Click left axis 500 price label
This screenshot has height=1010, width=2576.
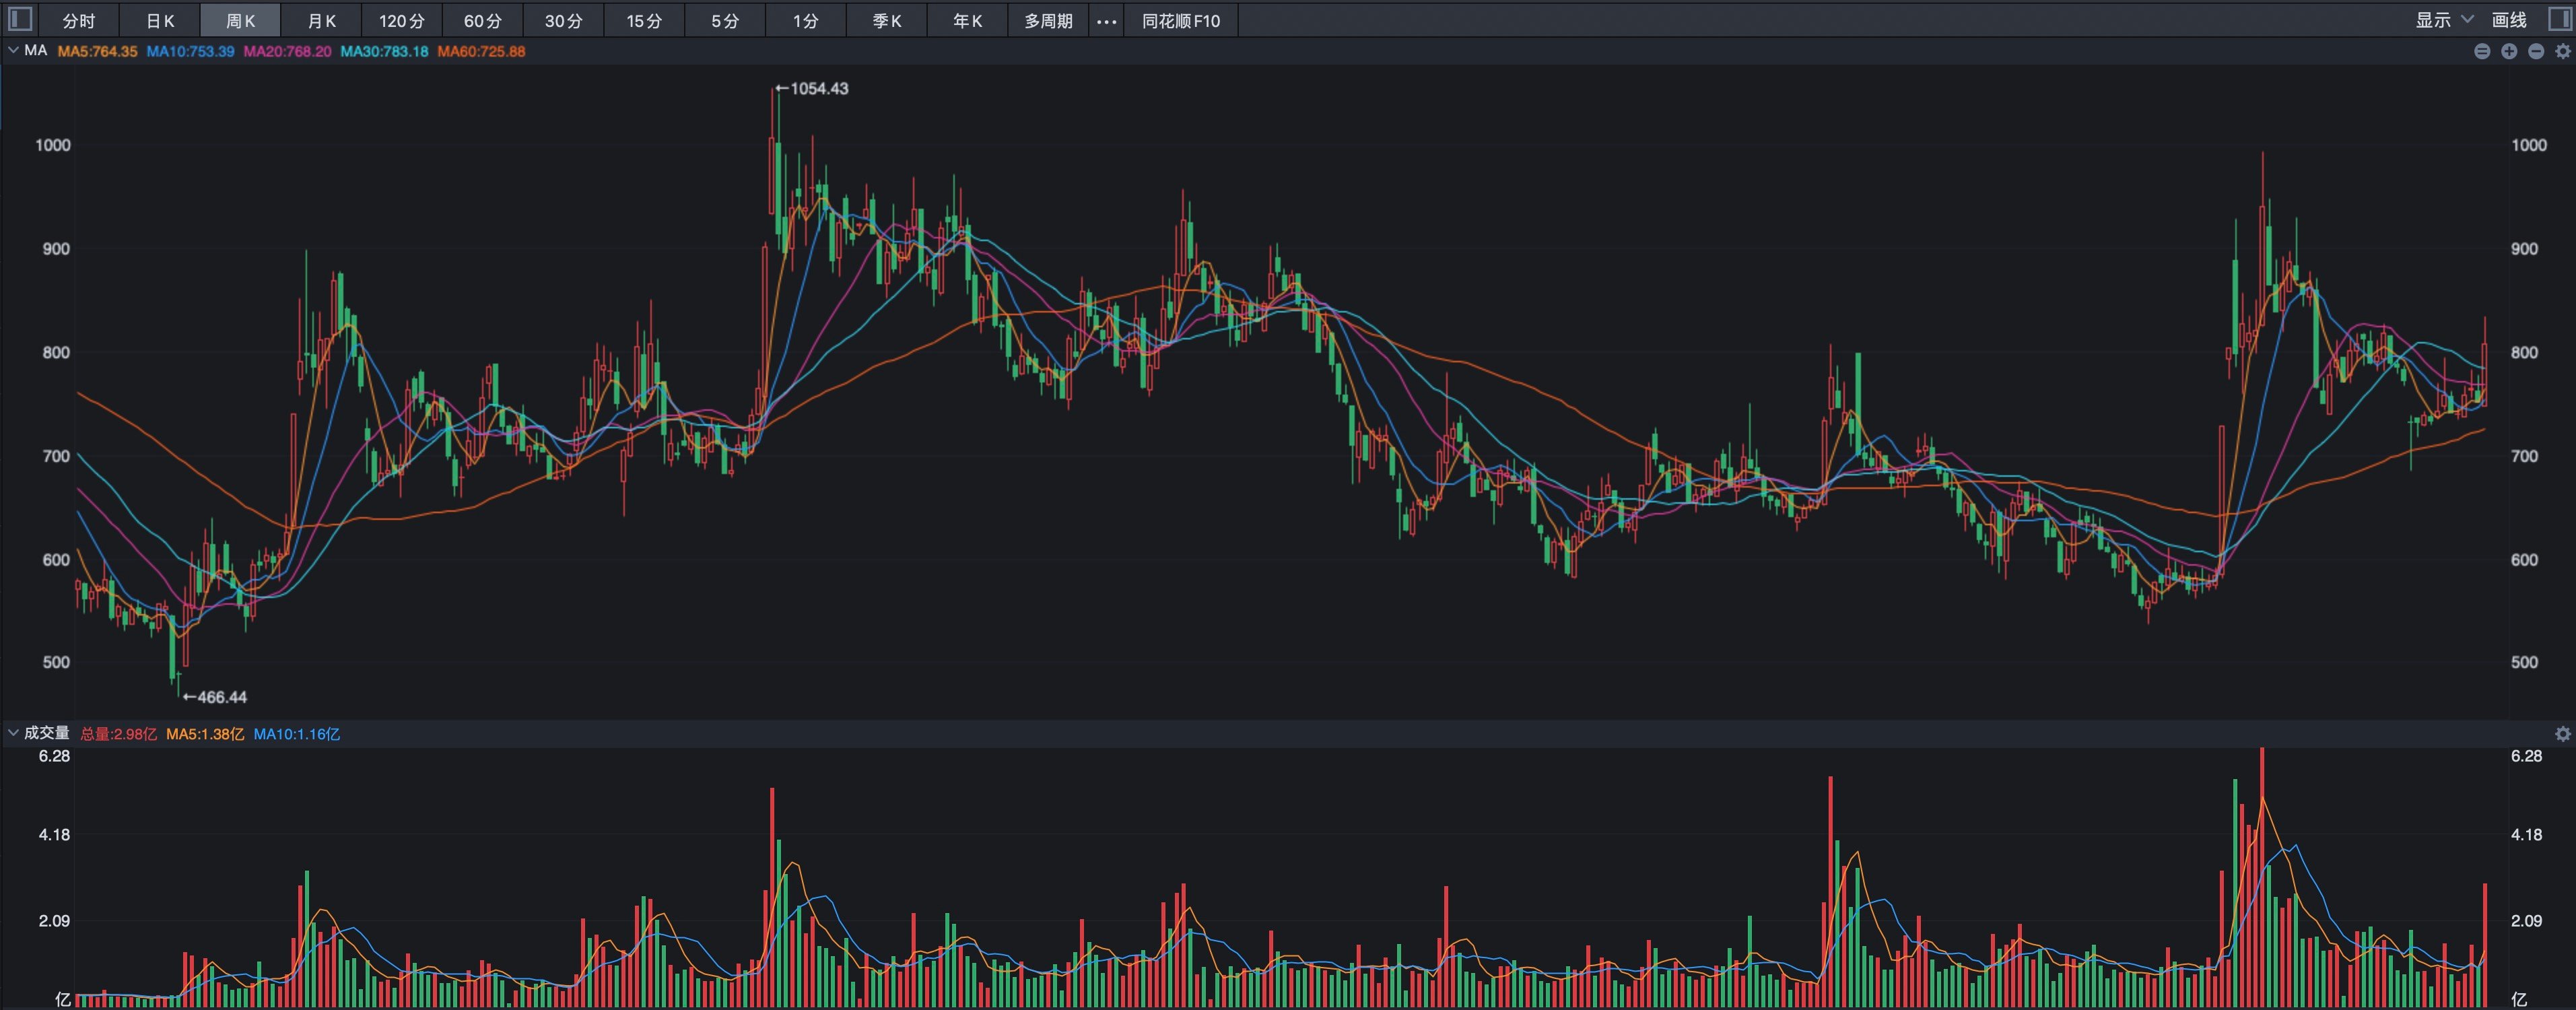56,662
